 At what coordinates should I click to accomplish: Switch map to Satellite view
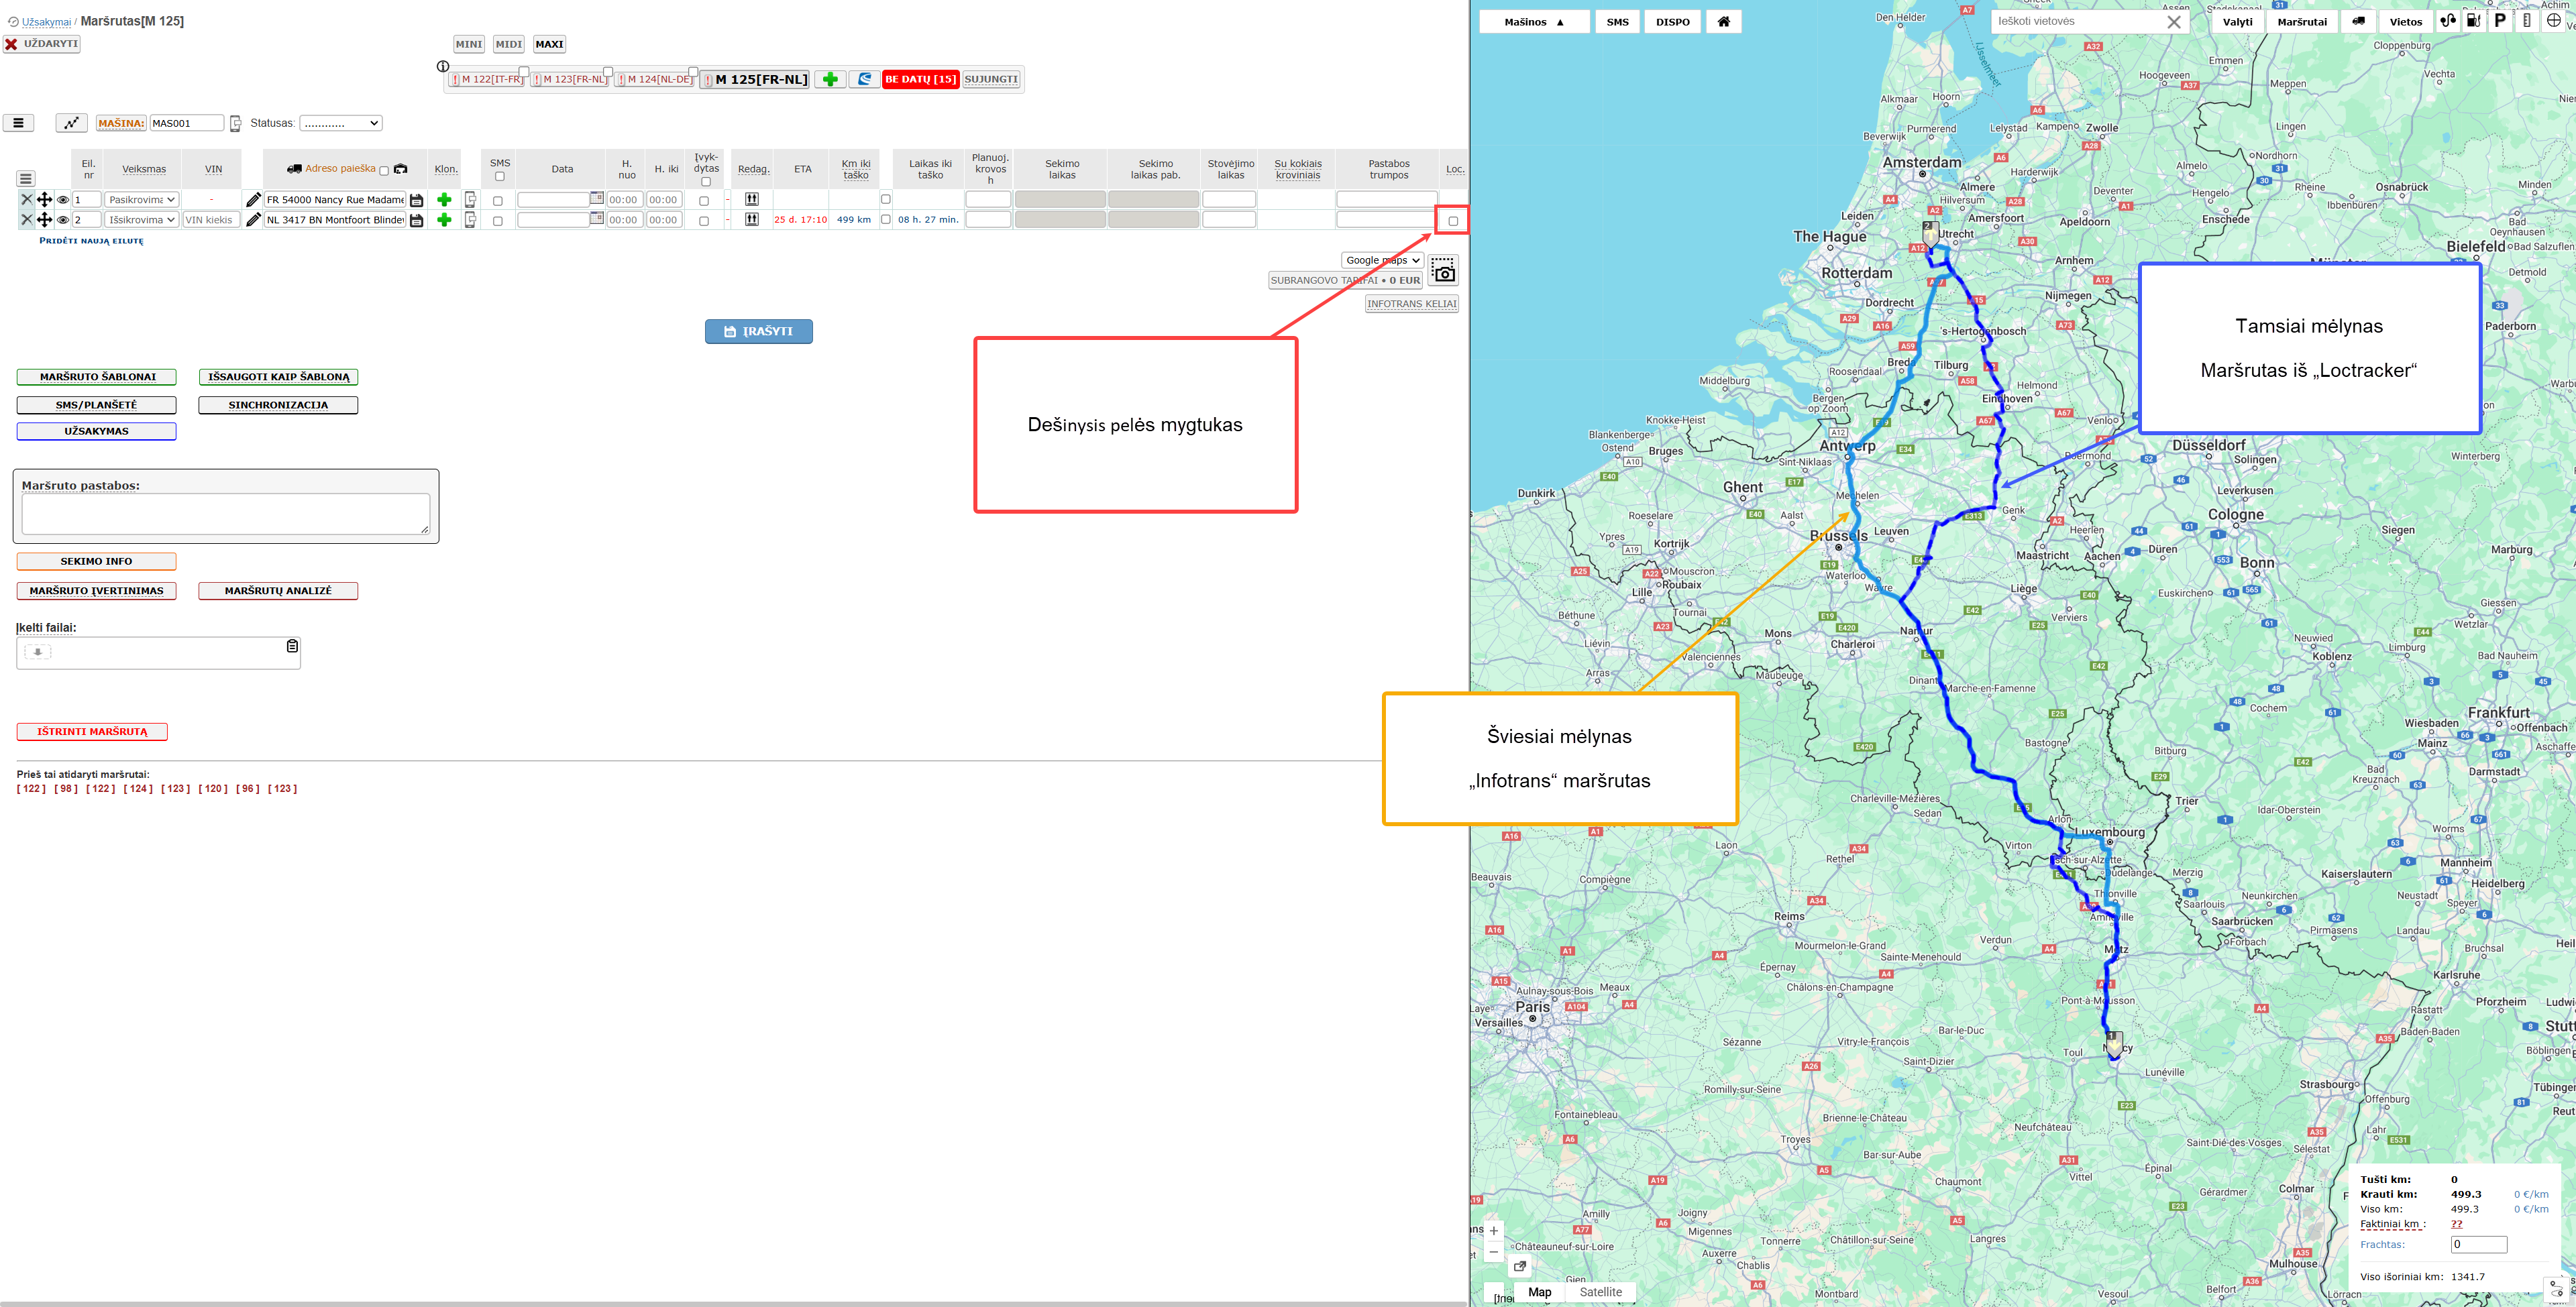point(1600,1292)
